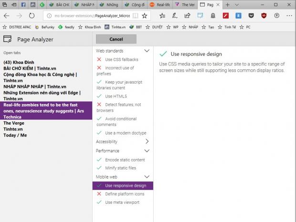The height and width of the screenshot is (222, 296).
Task: Open Reading view book icon
Action: pyautogui.click(x=136, y=15)
